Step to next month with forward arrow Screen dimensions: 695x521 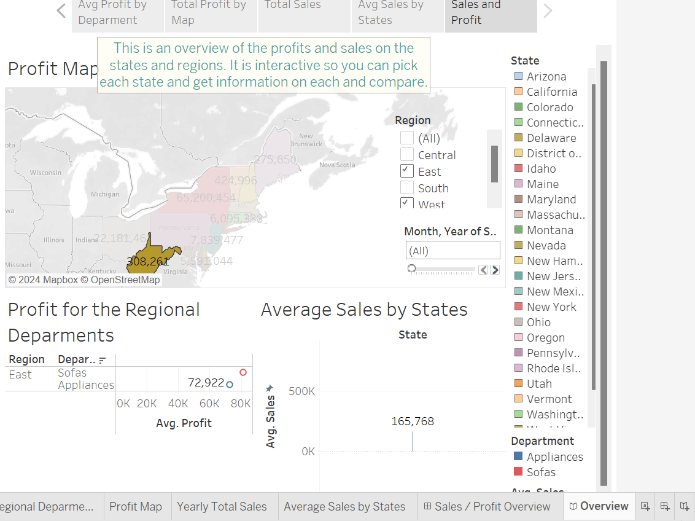coord(495,270)
